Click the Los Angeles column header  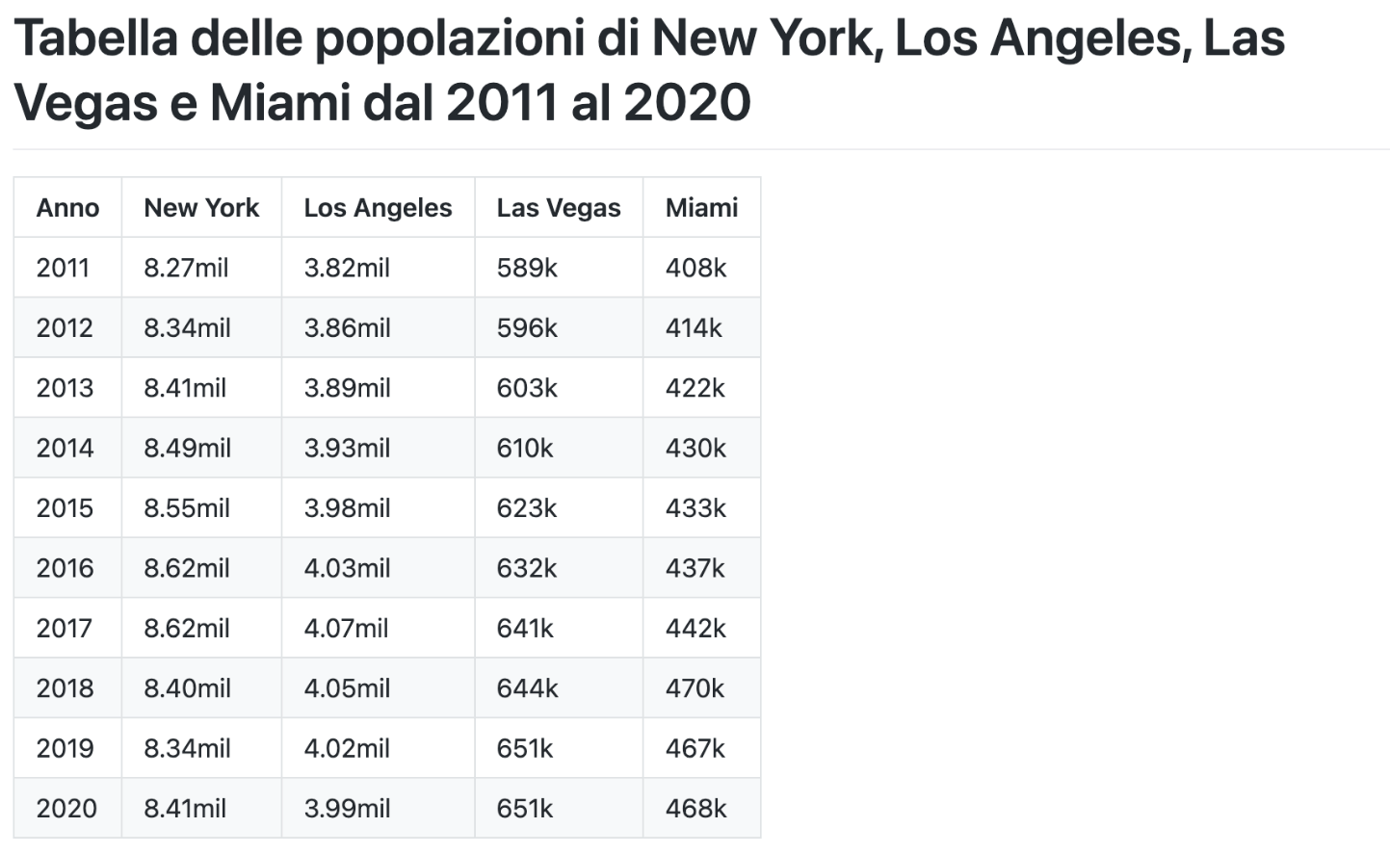[378, 208]
